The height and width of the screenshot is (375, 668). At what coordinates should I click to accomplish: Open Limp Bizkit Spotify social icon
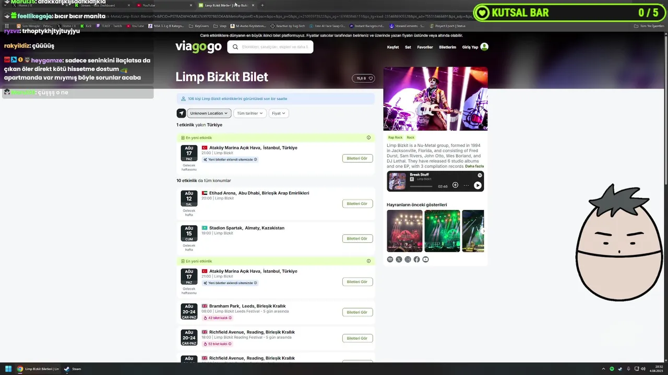click(x=390, y=259)
